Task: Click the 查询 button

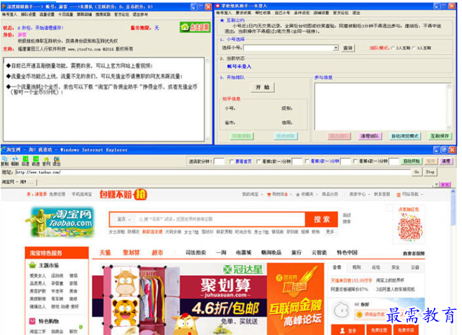Action: pyautogui.click(x=348, y=47)
